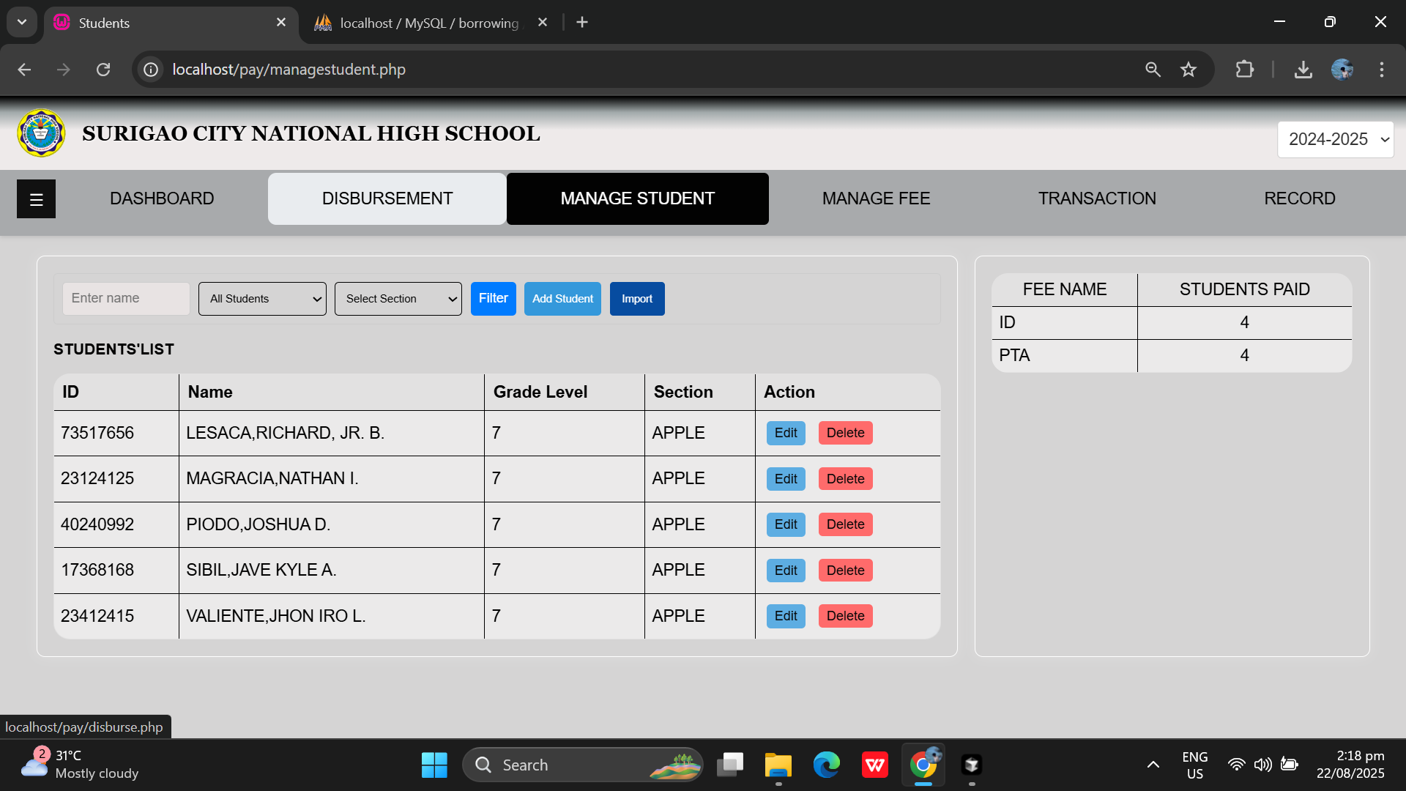The height and width of the screenshot is (791, 1406).
Task: Click inside the Enter name search field
Action: coord(125,298)
